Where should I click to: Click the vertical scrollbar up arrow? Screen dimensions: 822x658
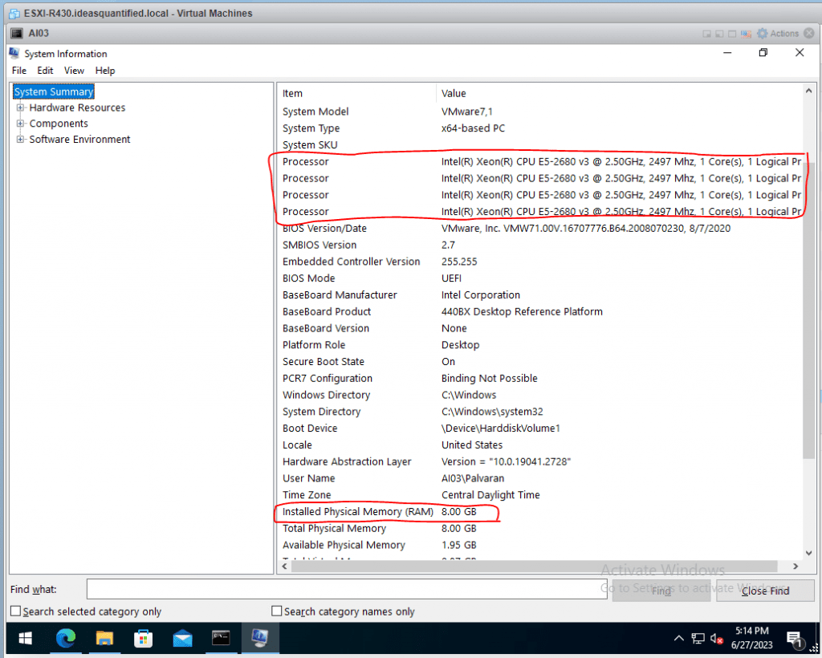(809, 91)
